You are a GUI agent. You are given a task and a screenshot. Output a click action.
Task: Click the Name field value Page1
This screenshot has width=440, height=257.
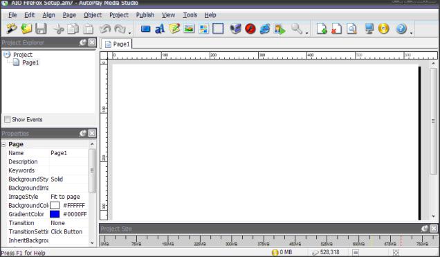(59, 153)
